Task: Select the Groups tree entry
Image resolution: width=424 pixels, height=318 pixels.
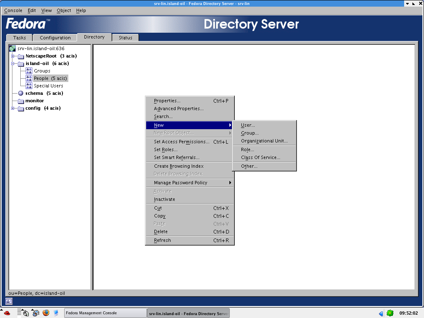Action: (42, 71)
